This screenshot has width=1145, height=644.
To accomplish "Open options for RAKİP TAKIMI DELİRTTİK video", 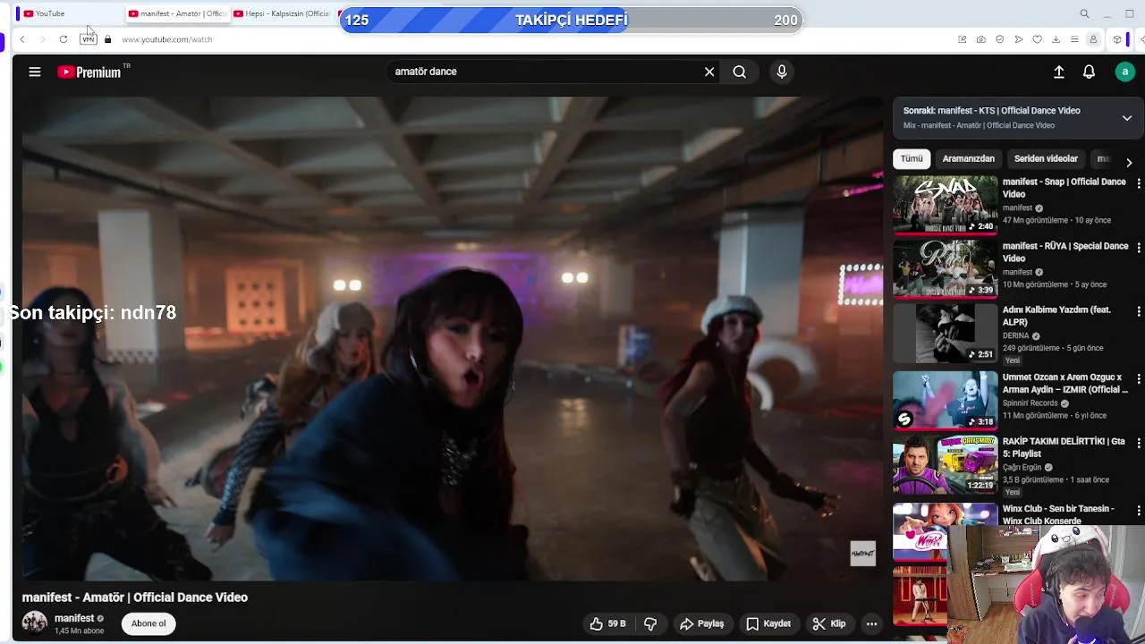I will (1139, 443).
